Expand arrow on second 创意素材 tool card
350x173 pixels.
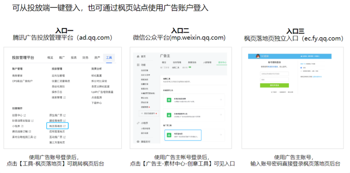tap(221, 114)
